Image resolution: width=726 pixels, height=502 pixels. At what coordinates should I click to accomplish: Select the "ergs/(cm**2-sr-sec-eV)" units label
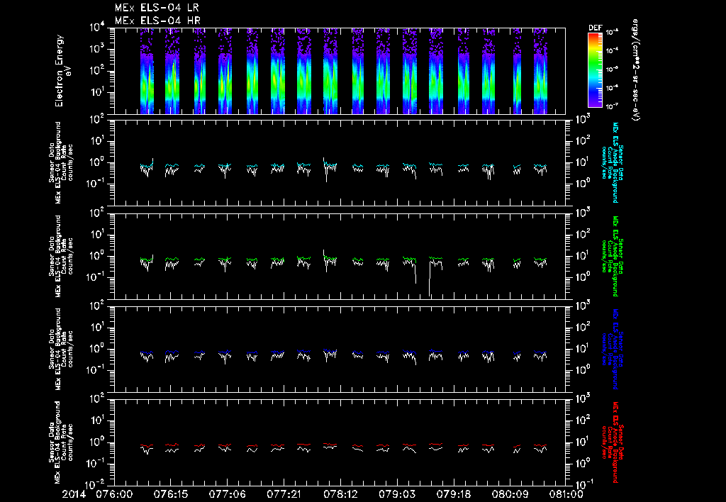635,70
